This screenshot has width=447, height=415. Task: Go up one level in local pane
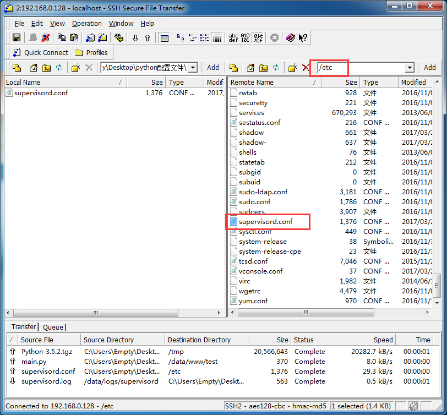(x=46, y=68)
